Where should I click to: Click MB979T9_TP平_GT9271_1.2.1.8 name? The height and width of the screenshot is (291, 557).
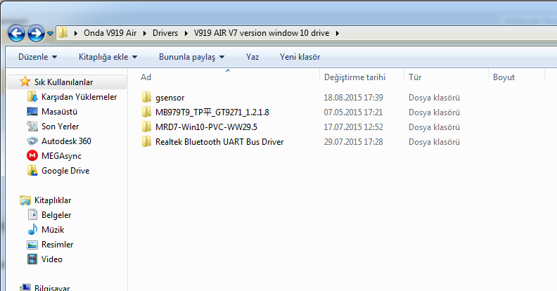click(x=212, y=112)
